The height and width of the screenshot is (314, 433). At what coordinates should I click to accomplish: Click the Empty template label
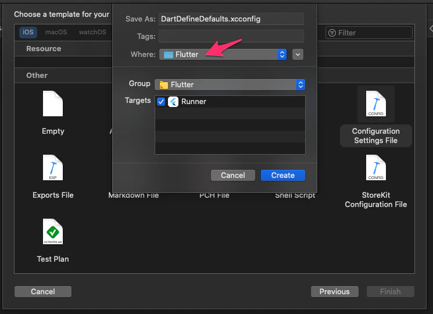[53, 131]
